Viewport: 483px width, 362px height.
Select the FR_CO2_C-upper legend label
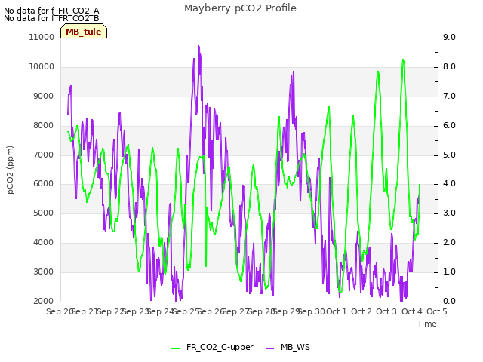click(x=220, y=347)
